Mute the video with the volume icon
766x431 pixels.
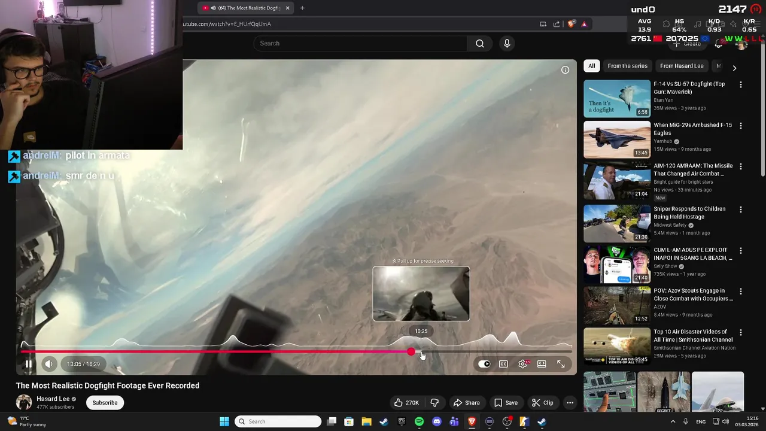point(48,364)
